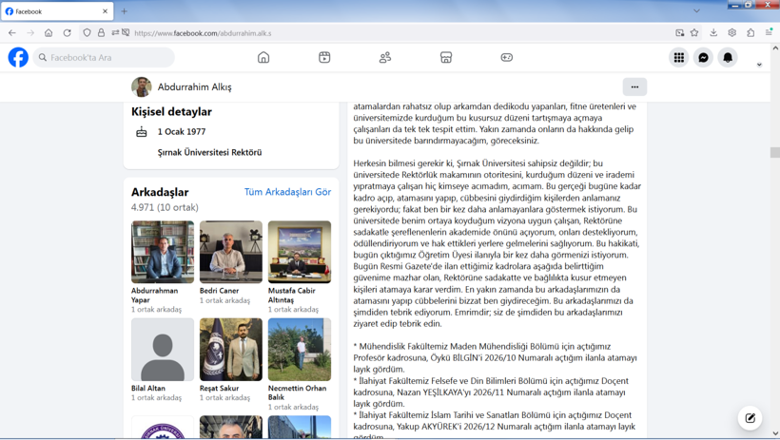Click the tracking protection shield icon
Image resolution: width=780 pixels, height=440 pixels.
click(x=88, y=33)
